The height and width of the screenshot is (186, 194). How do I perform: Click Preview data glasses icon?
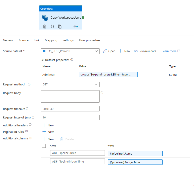136,51
